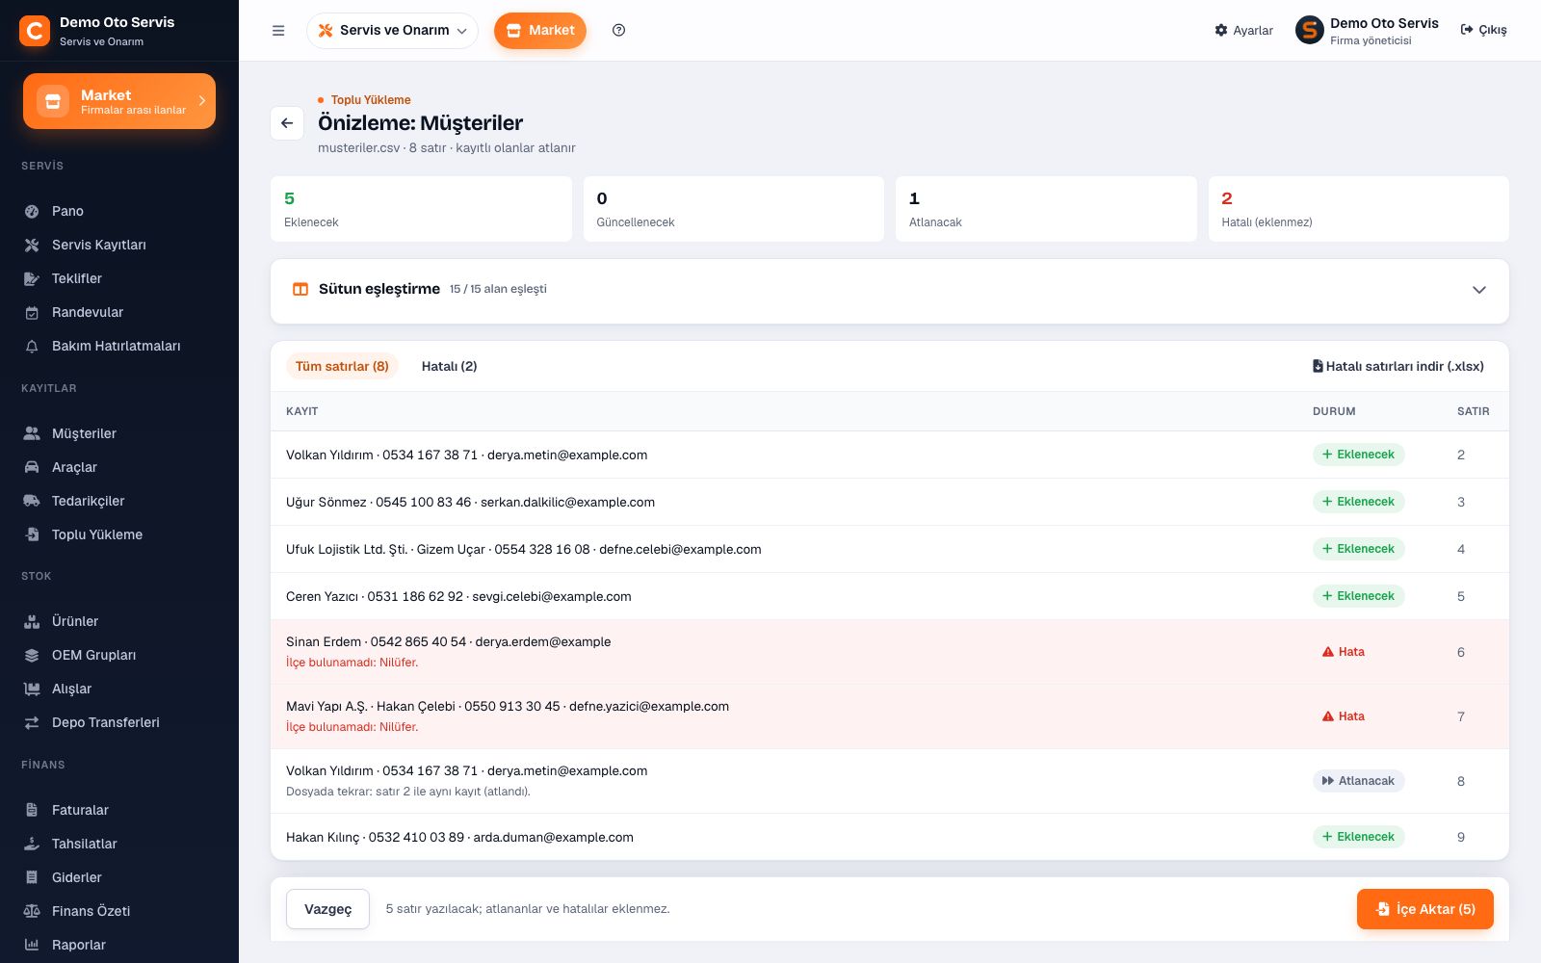Open Müşteriler in the sidebar
This screenshot has width=1541, height=963.
click(119, 433)
